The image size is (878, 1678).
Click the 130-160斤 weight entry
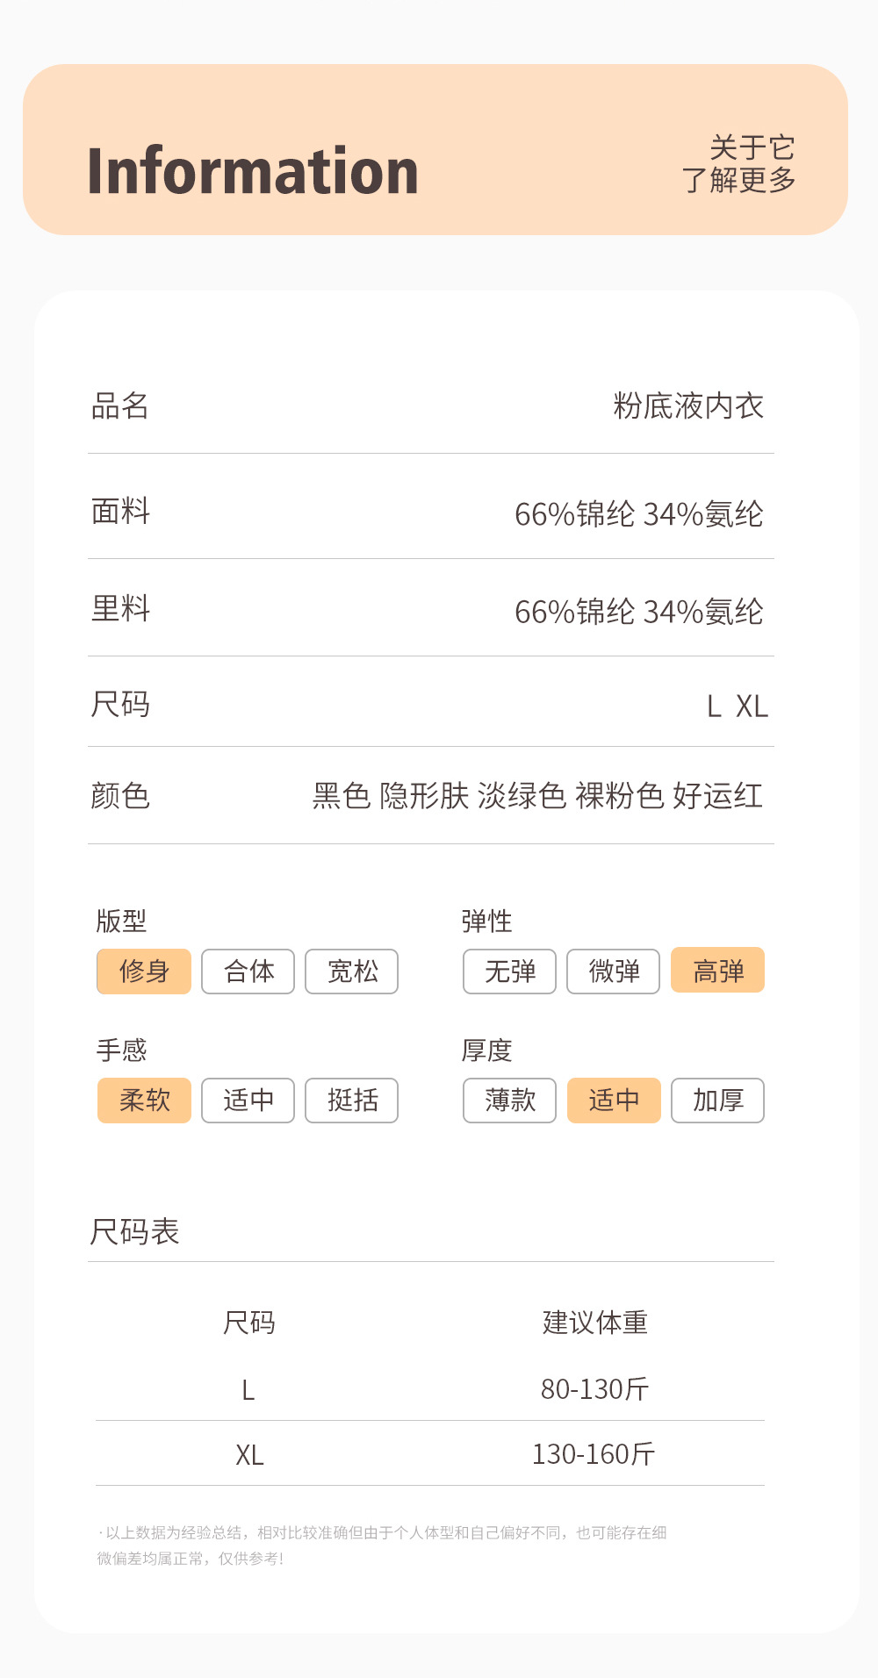[594, 1454]
